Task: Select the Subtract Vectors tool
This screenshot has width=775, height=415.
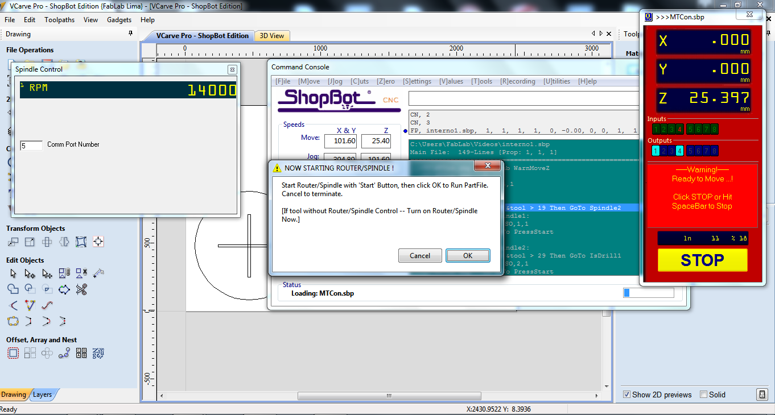Action: (30, 289)
